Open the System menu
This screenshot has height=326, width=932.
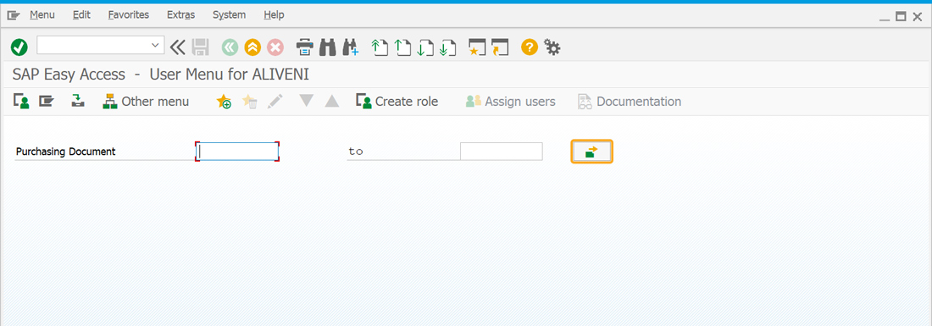tap(229, 15)
